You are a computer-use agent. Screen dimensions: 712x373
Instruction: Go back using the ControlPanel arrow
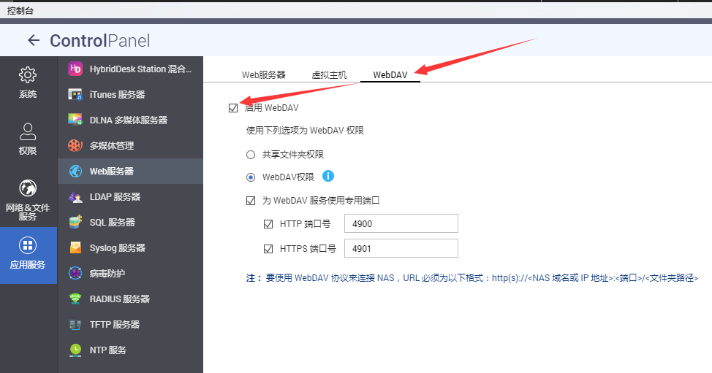[34, 40]
